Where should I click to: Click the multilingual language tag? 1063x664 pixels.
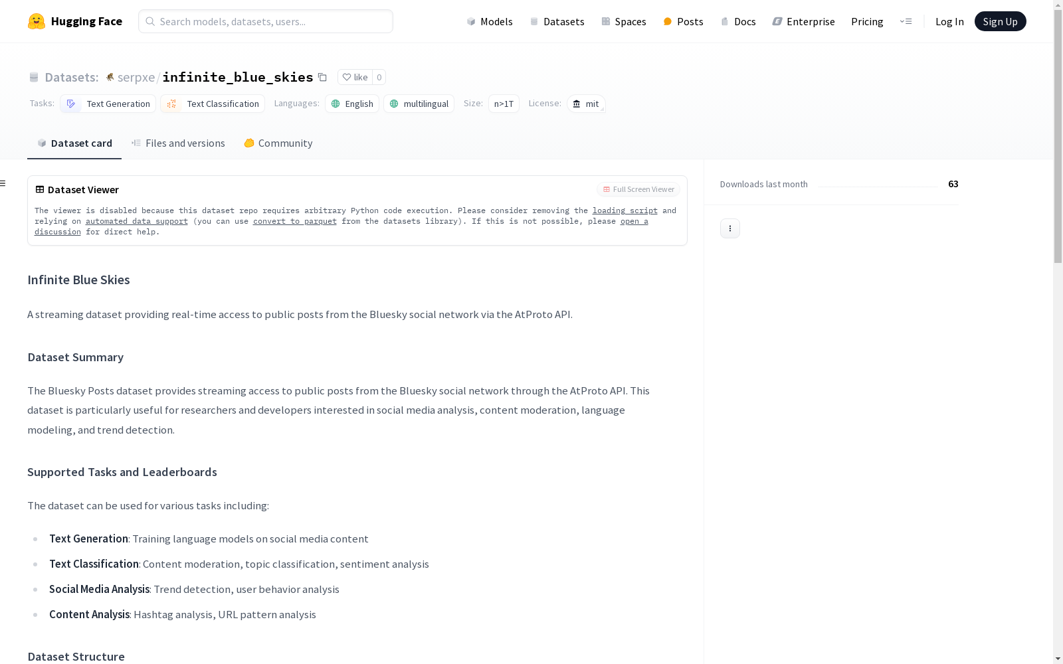[x=419, y=104]
